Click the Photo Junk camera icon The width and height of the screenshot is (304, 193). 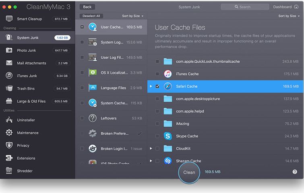click(x=9, y=50)
